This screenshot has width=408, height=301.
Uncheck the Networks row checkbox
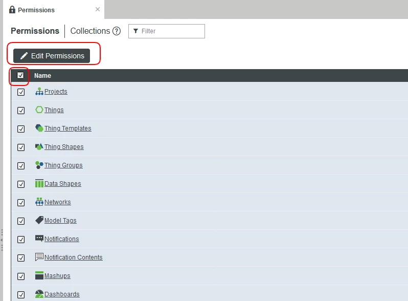21,203
